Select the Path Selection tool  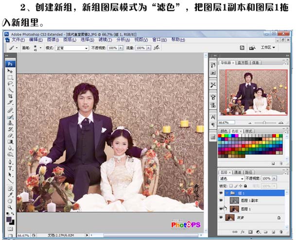[10, 174]
